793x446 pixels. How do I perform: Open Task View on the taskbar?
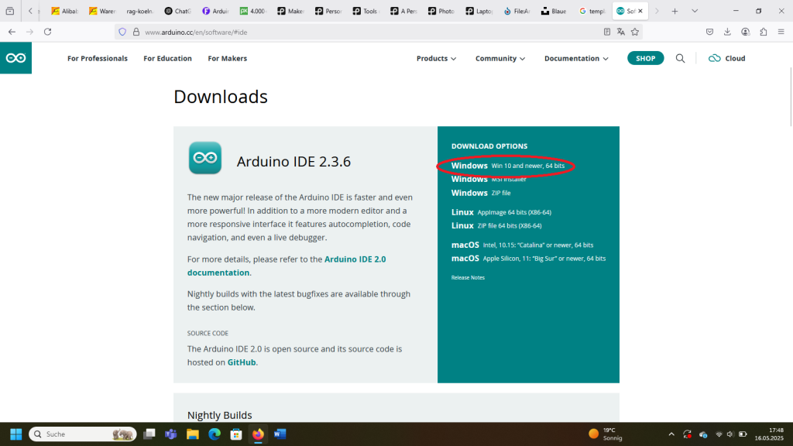(149, 434)
